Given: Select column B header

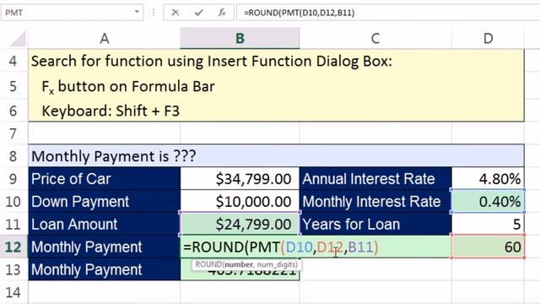Looking at the screenshot, I should [x=240, y=38].
